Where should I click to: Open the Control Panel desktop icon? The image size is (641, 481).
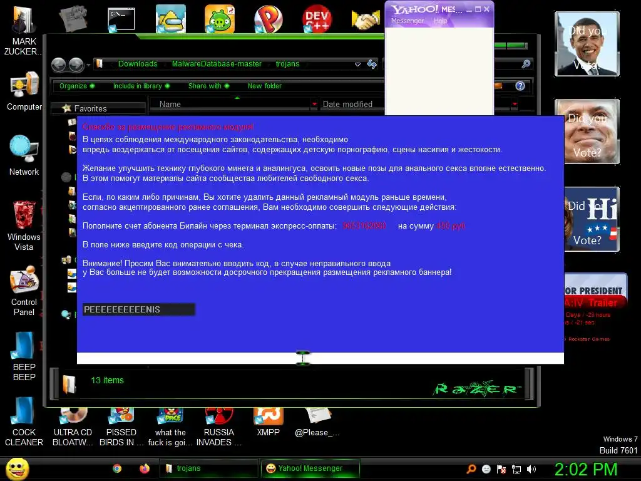[24, 291]
